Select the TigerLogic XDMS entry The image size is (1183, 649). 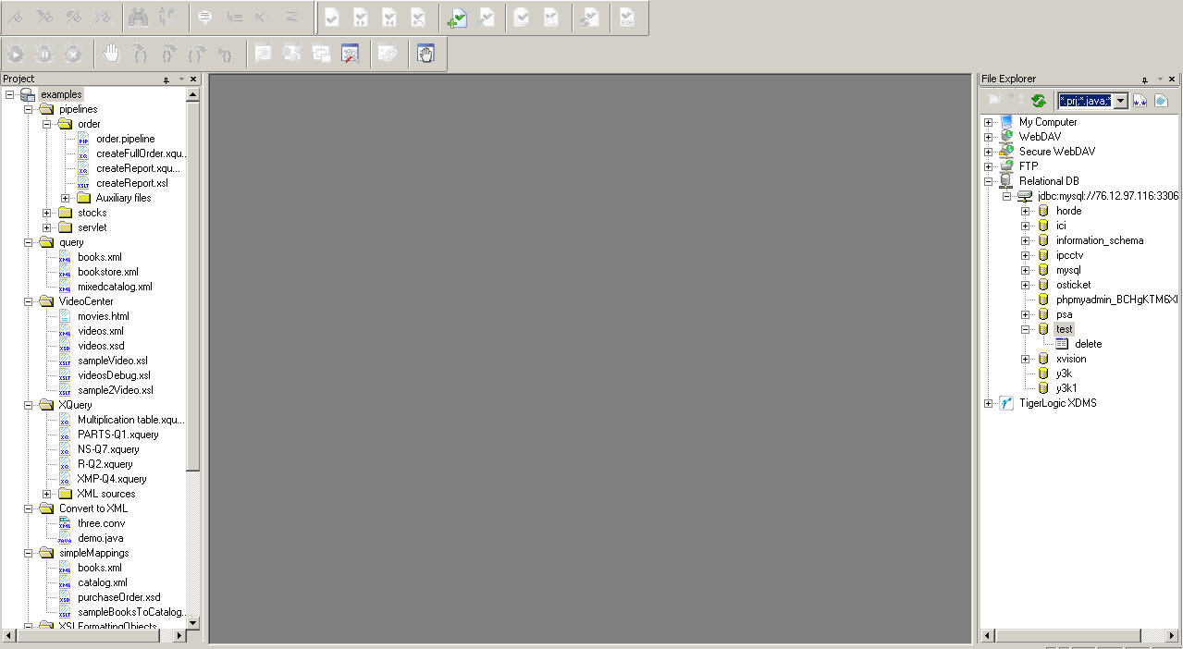click(x=1057, y=403)
